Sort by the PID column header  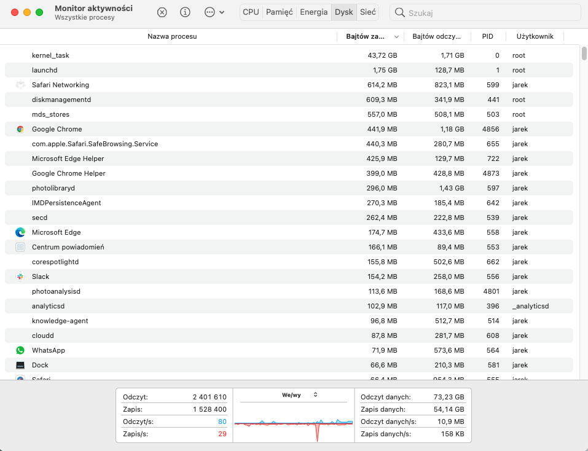[x=487, y=36]
